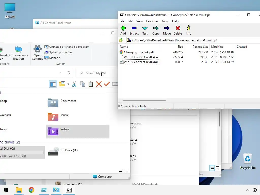Open the Windows Start menu
Screen dimensions: 260x195
point(6,190)
